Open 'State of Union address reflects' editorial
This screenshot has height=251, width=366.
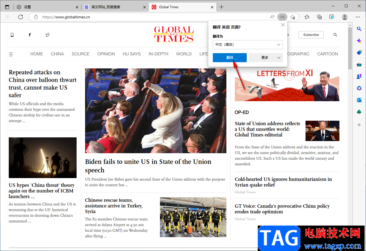coord(267,129)
